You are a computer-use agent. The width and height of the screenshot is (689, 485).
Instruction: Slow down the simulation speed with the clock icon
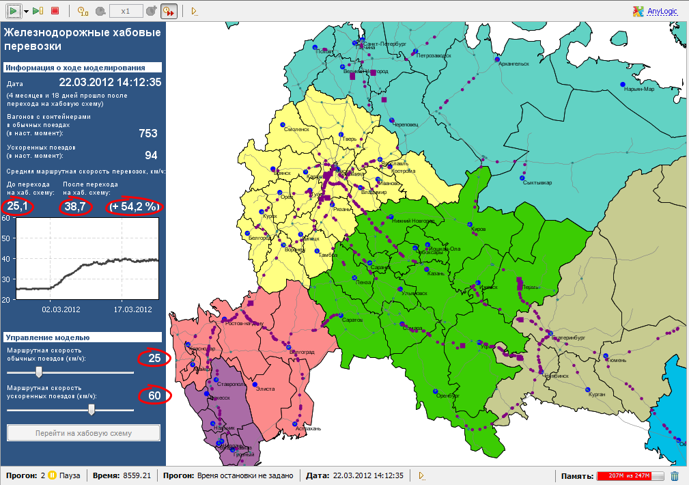pyautogui.click(x=100, y=11)
